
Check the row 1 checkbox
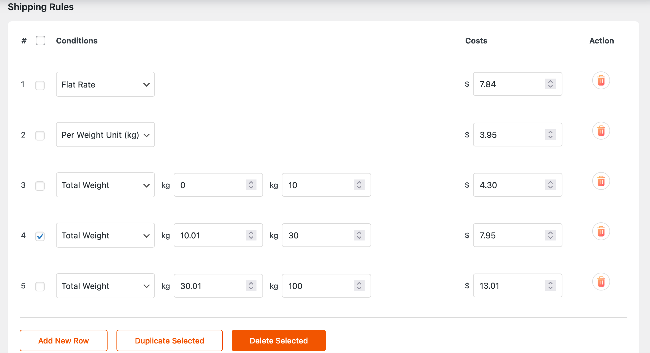pos(40,85)
